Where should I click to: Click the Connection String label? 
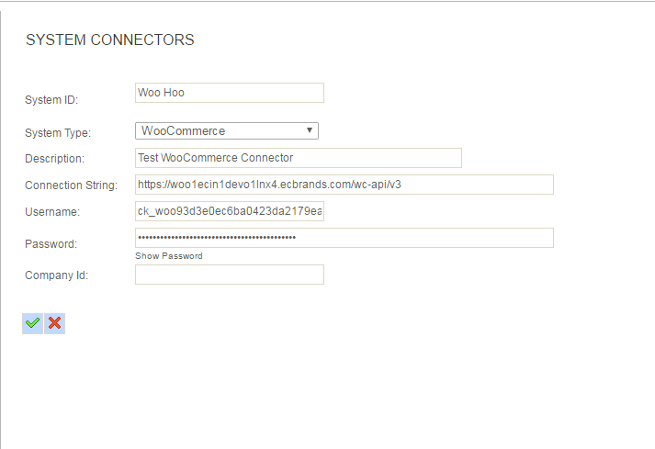pyautogui.click(x=72, y=185)
